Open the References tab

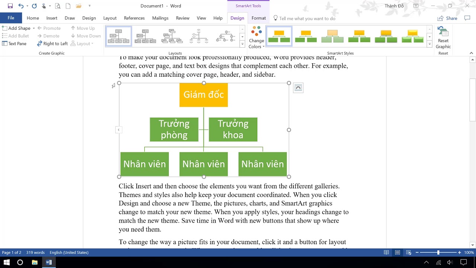click(134, 18)
